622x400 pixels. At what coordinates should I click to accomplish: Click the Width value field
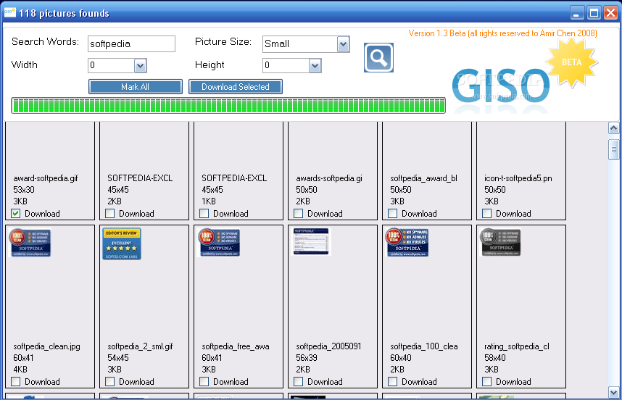(x=112, y=65)
